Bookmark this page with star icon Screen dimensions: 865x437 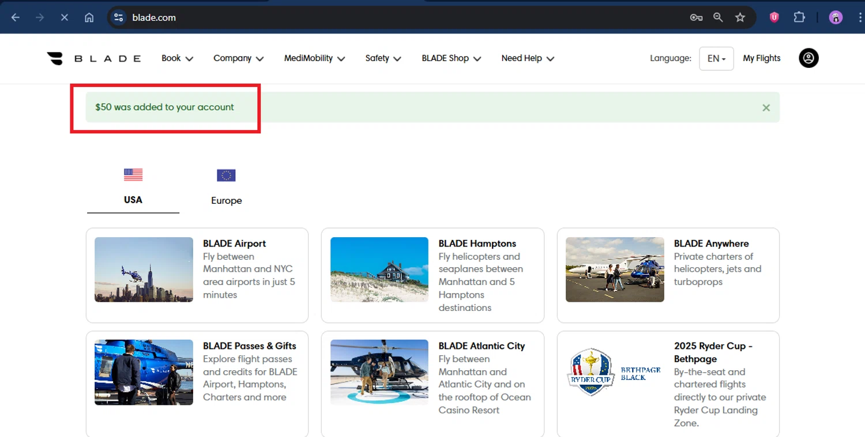740,17
